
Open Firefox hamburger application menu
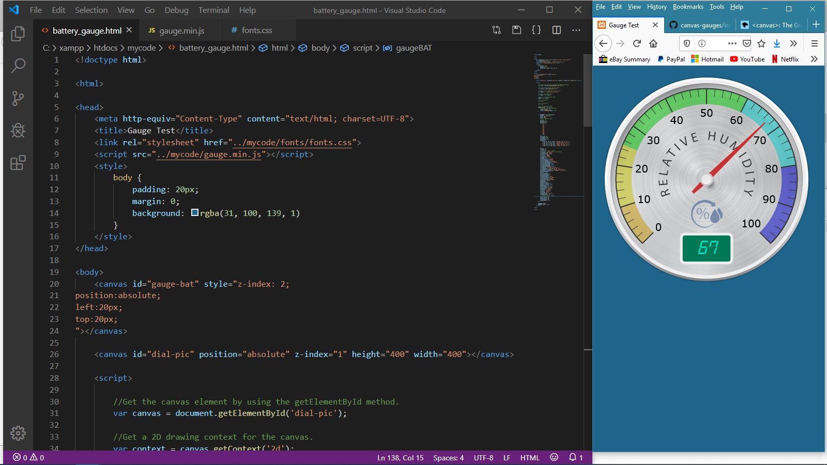tap(814, 43)
